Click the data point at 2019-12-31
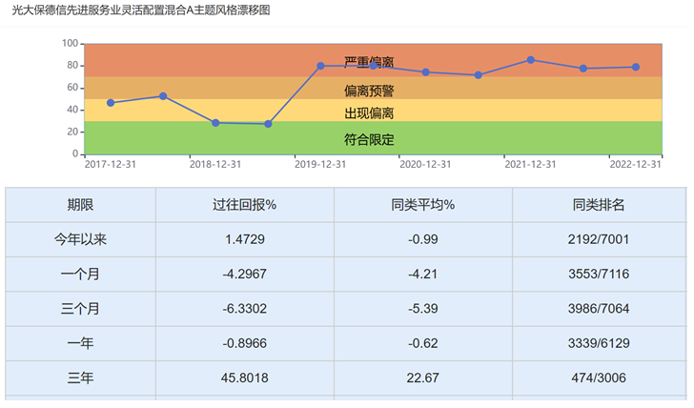Screen dimensions: 694x408 (x=320, y=66)
